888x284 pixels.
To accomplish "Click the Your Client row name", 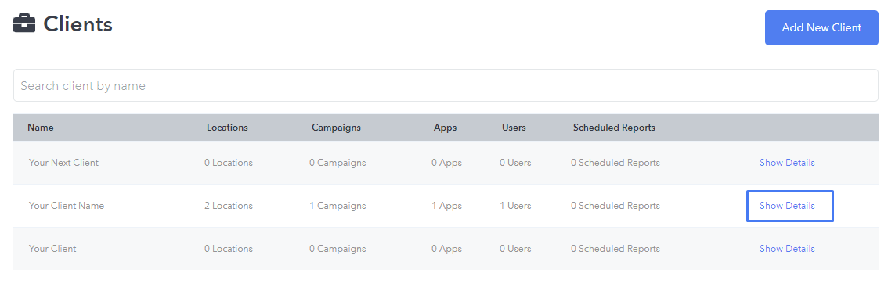I will [x=52, y=249].
